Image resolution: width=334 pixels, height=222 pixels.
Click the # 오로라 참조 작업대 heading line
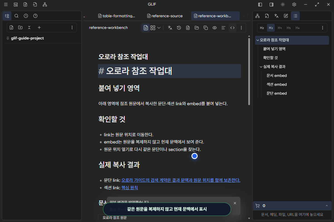tap(170, 71)
